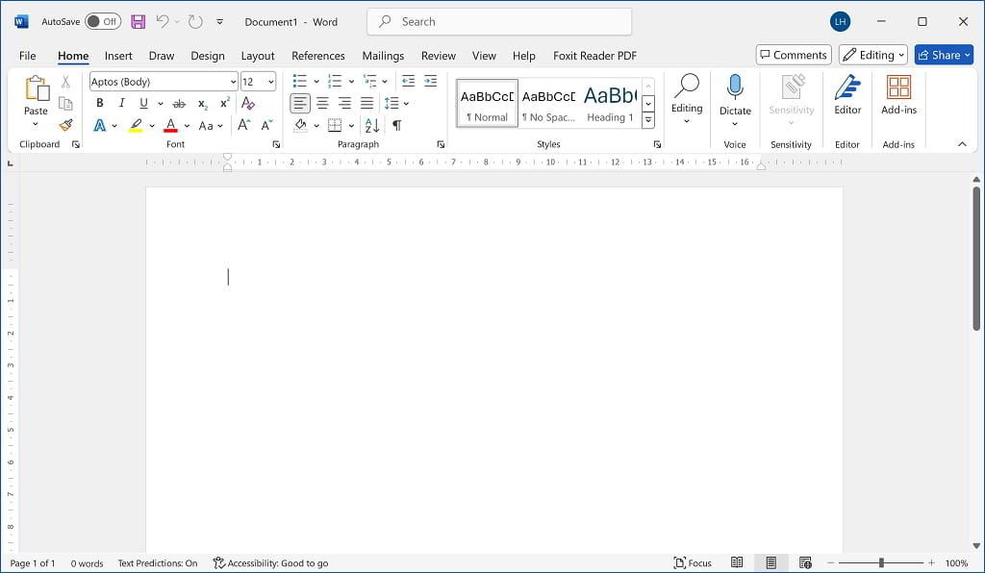This screenshot has height=573, width=985.
Task: Click the Format Painter brush icon
Action: 65,125
